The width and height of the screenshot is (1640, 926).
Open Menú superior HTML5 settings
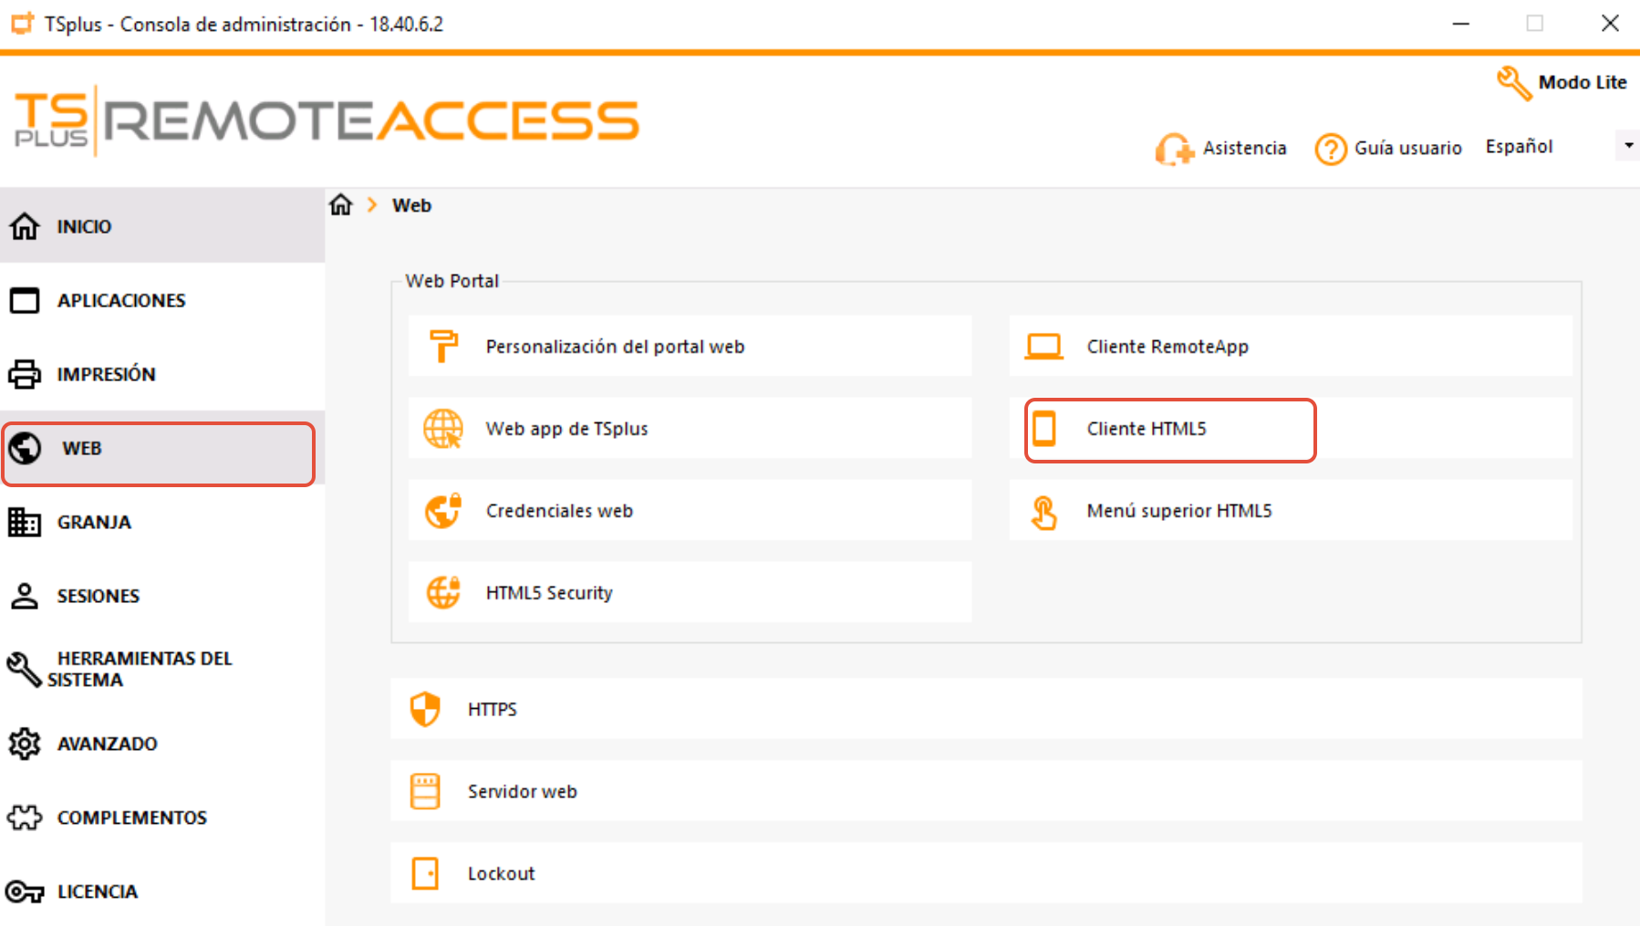(1291, 510)
